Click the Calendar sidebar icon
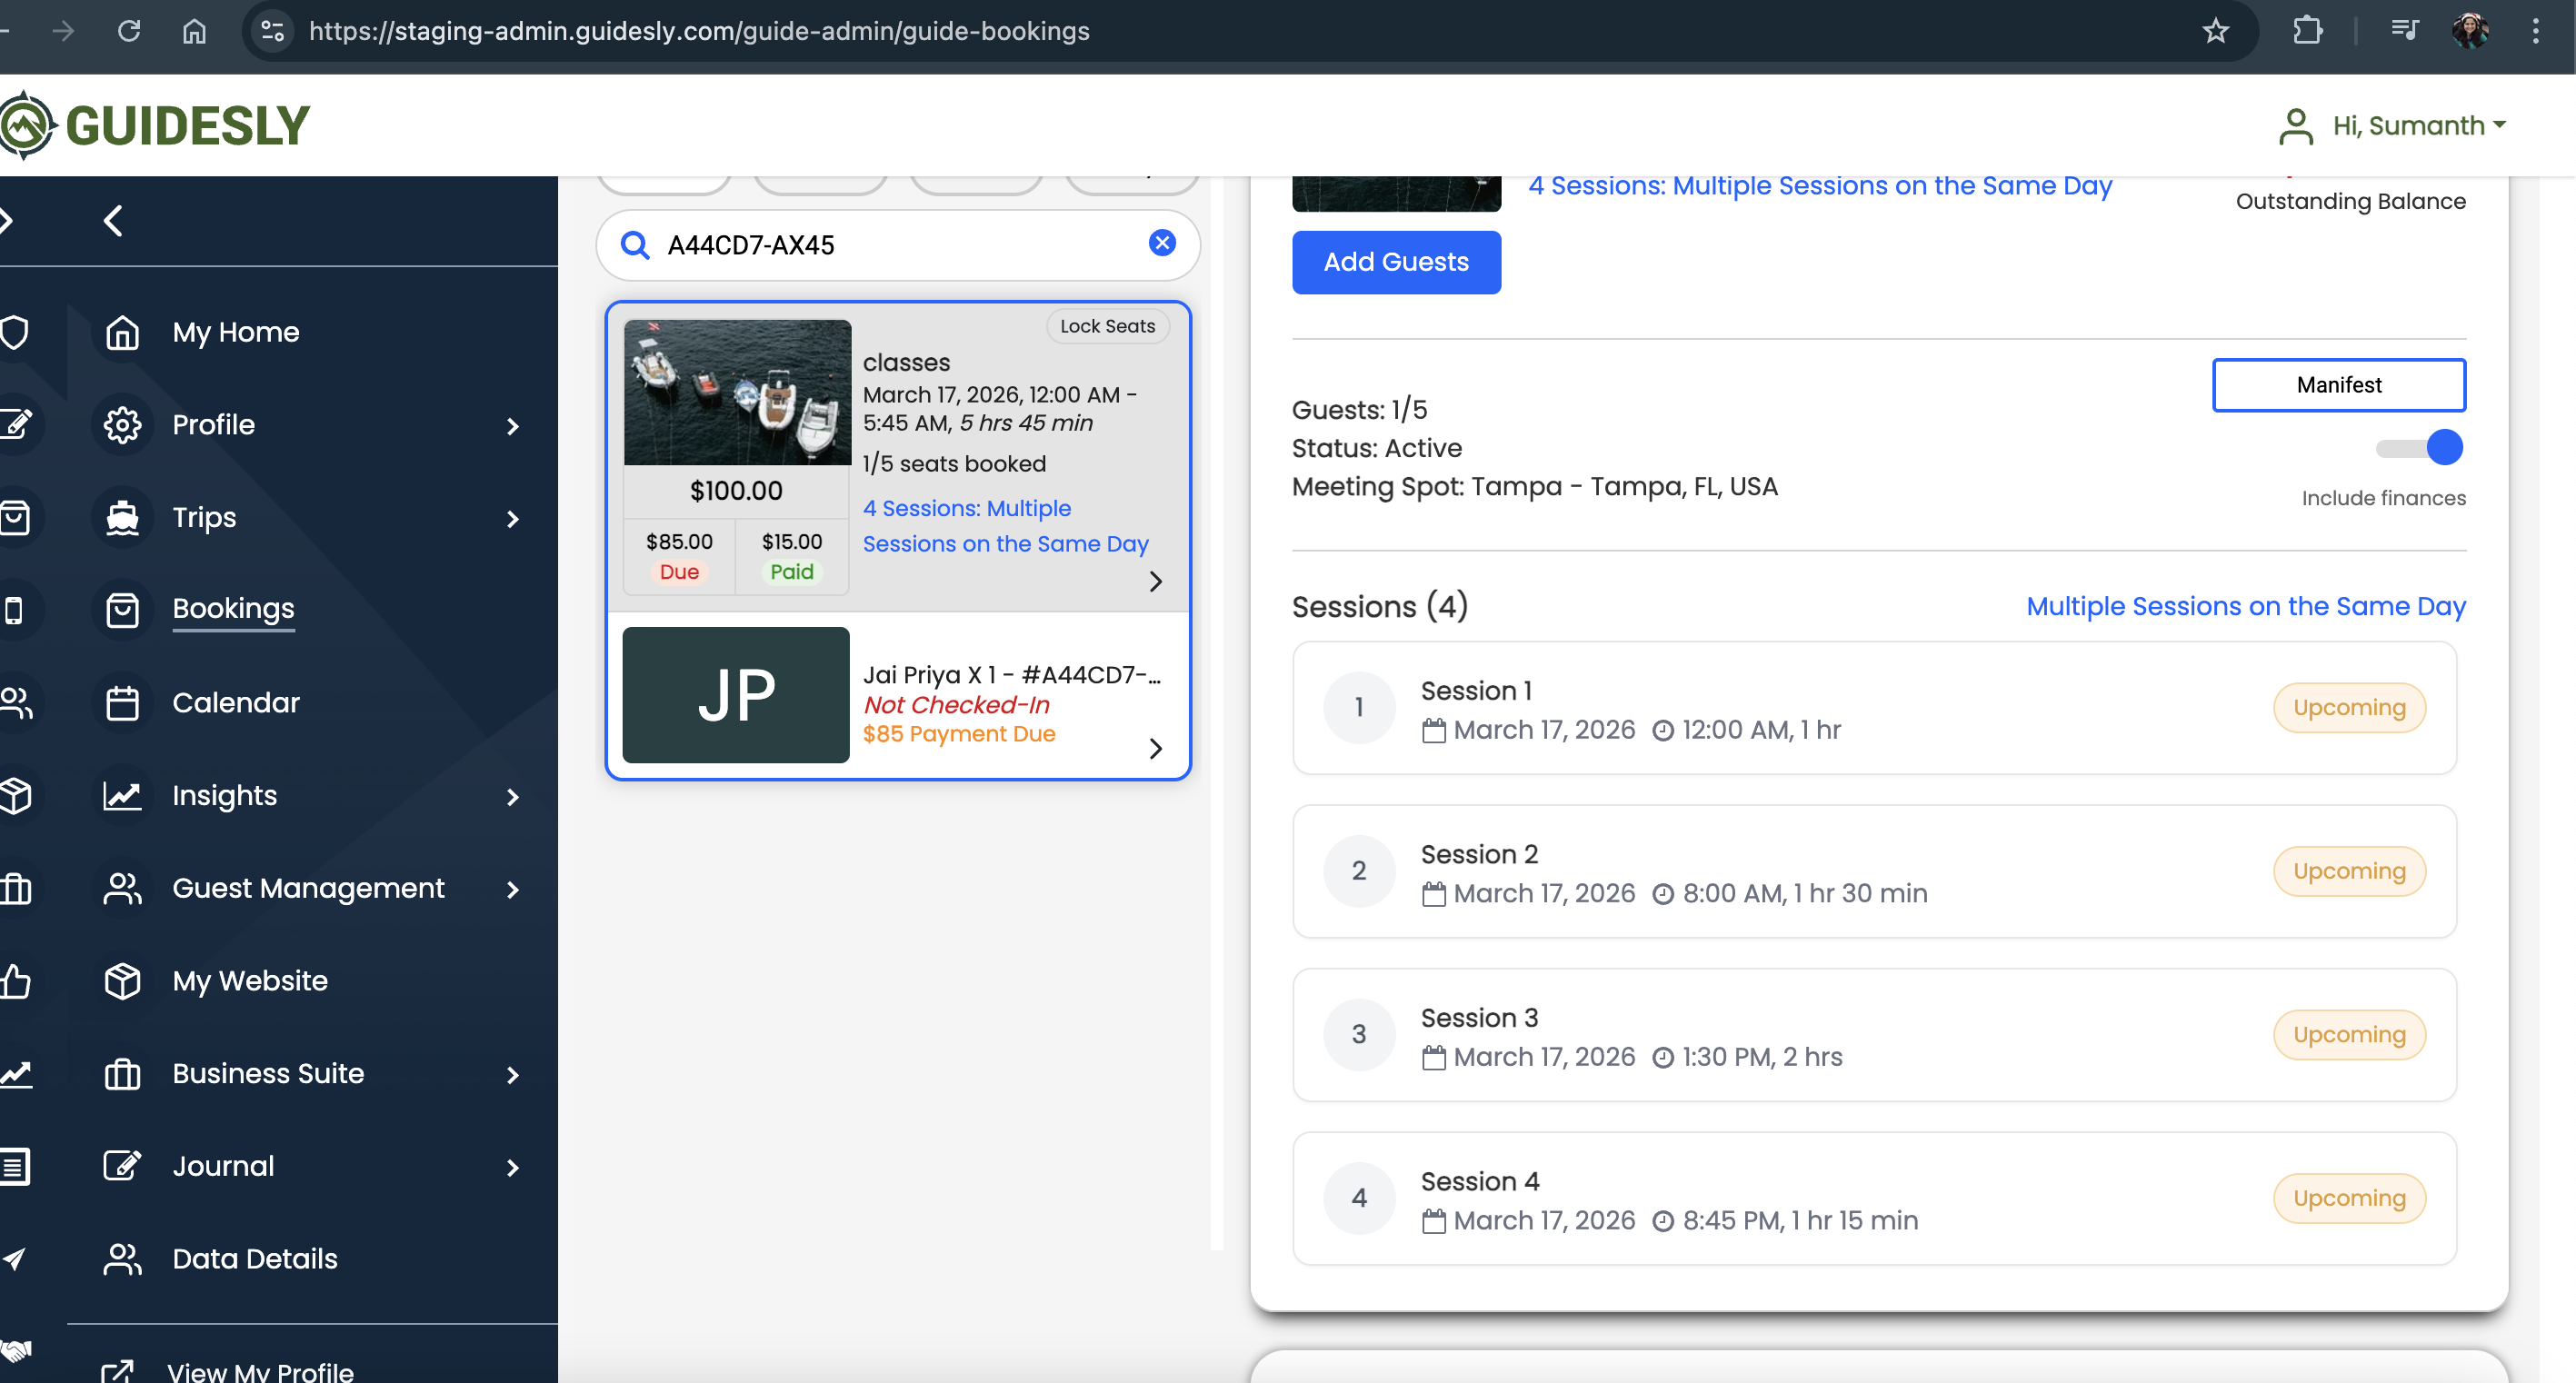Viewport: 2576px width, 1383px height. point(122,703)
